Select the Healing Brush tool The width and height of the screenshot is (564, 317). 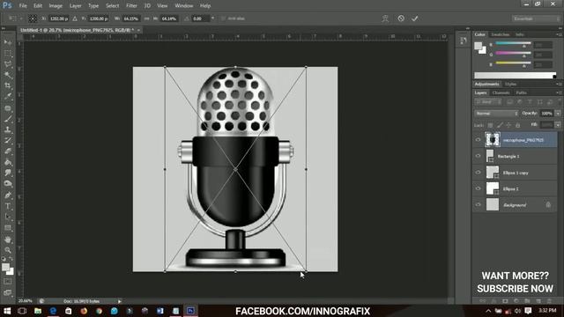click(x=8, y=107)
